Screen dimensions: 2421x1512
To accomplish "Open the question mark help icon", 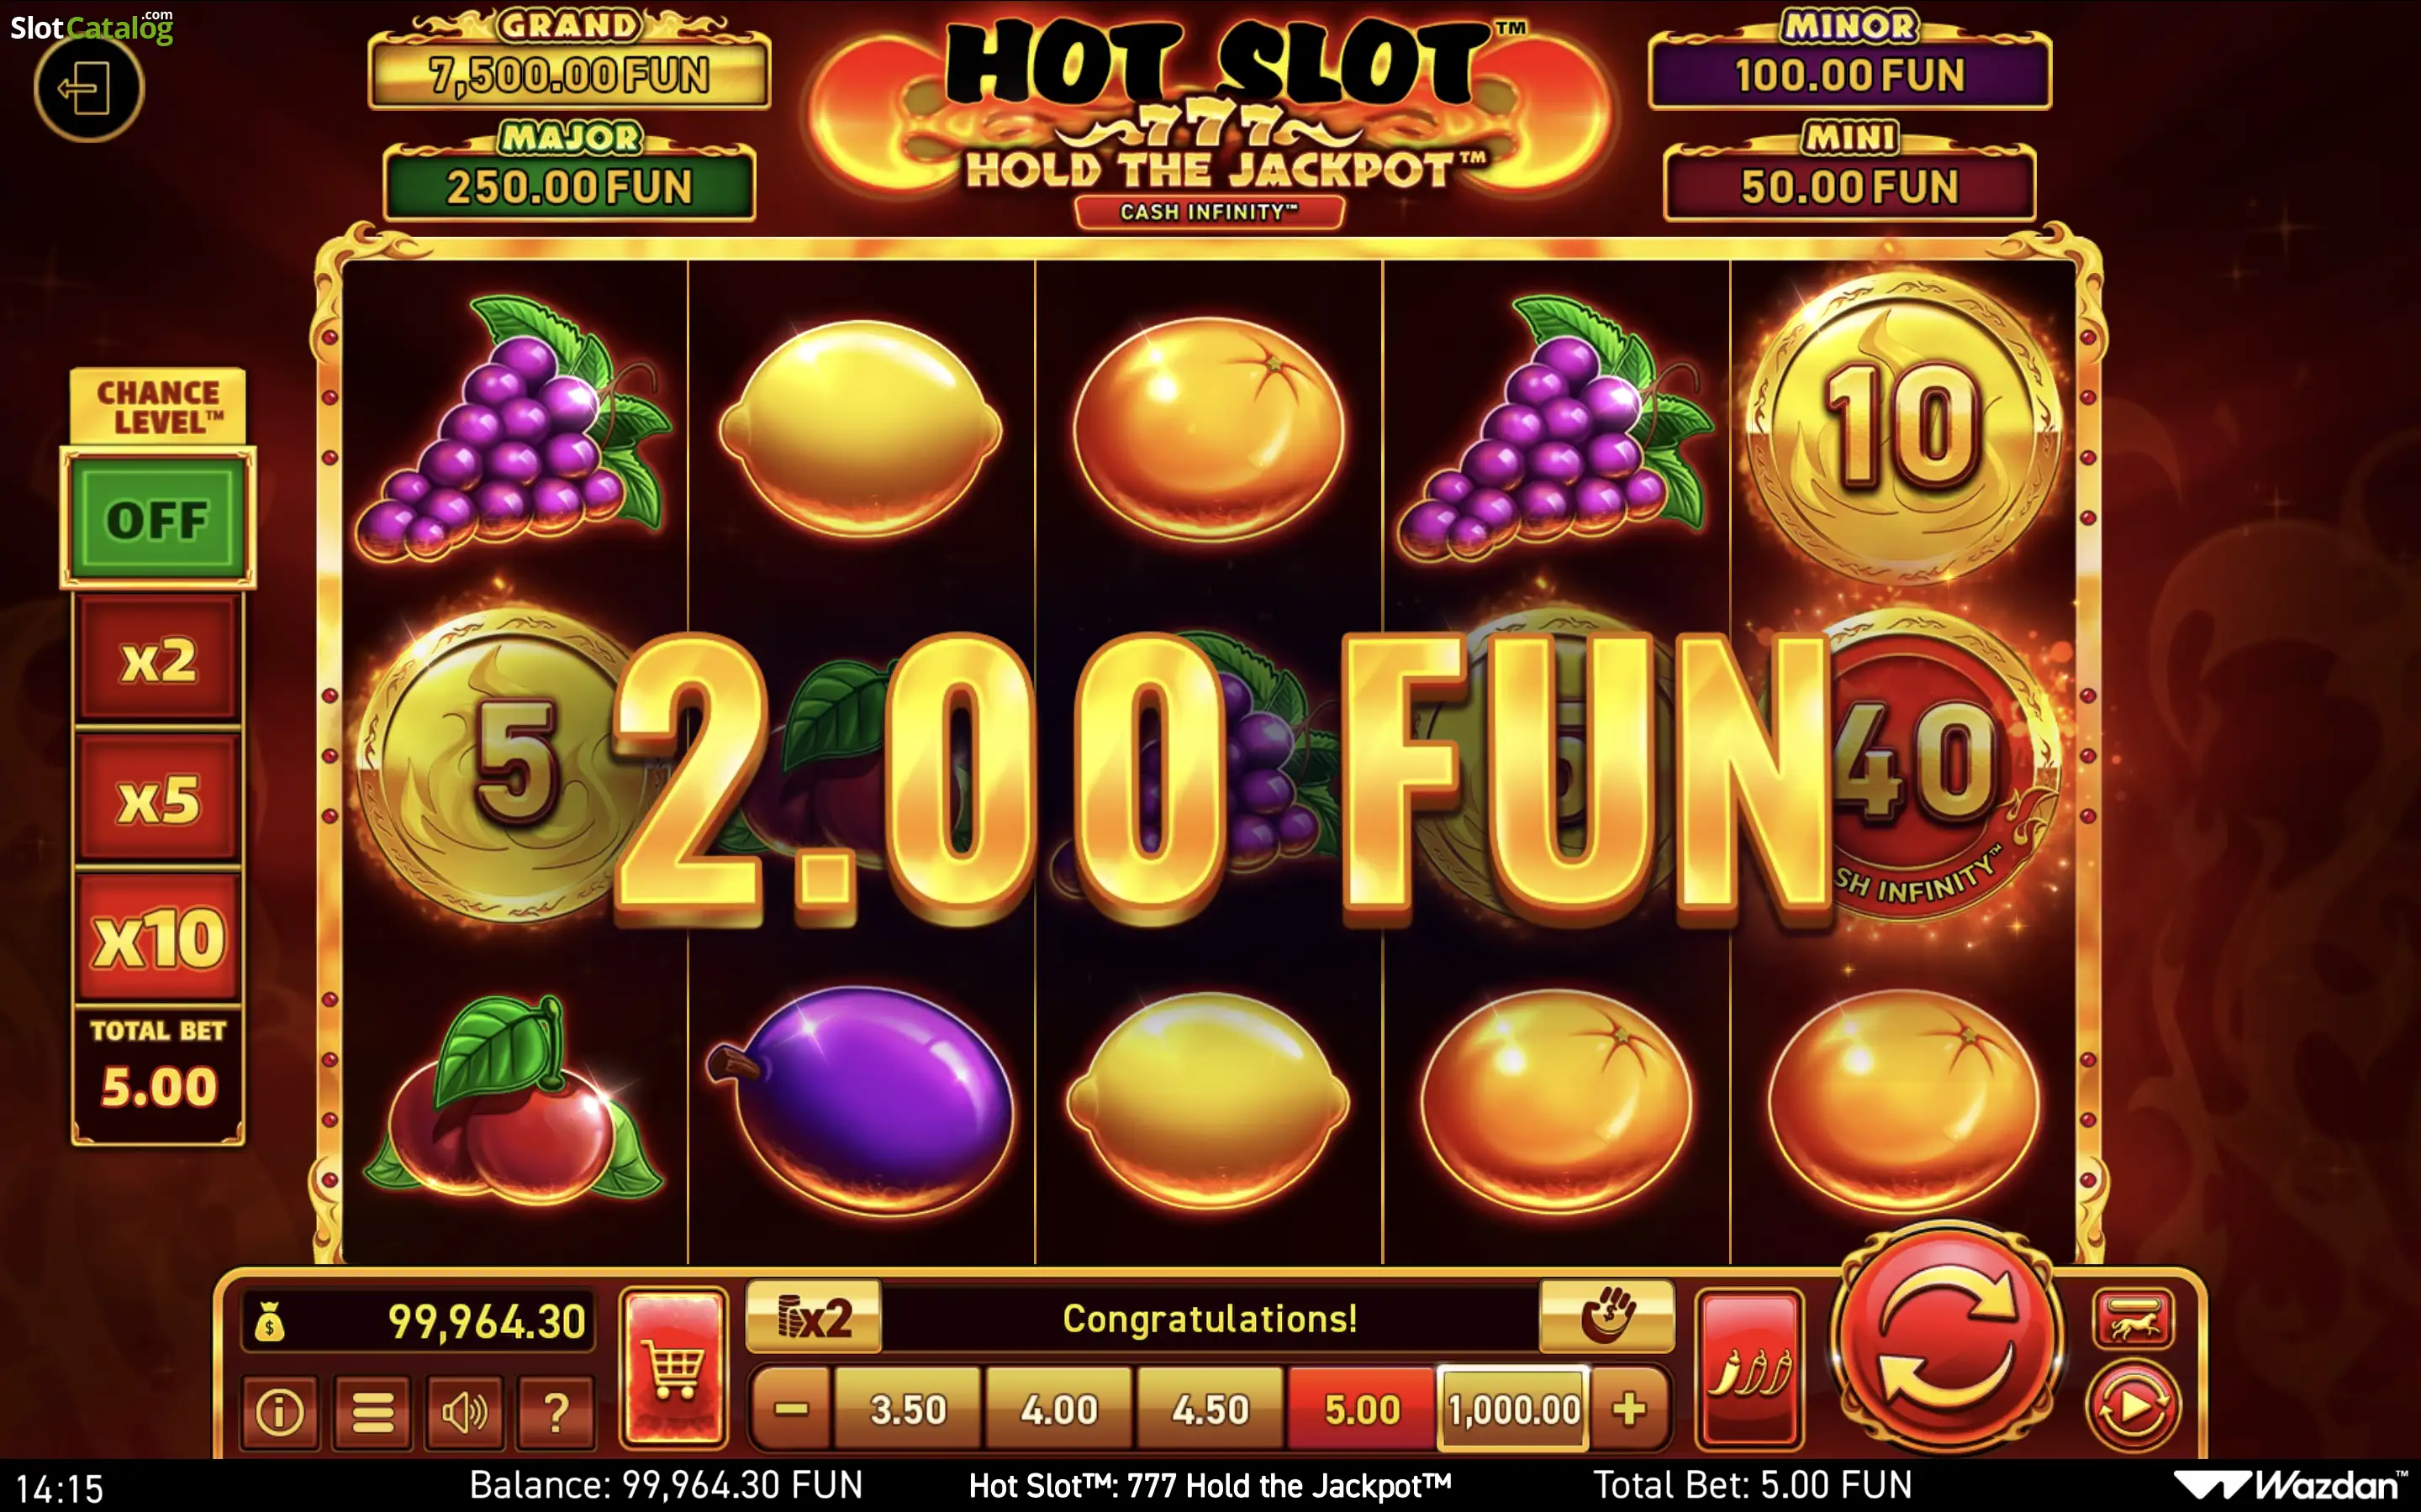I will tap(556, 1411).
